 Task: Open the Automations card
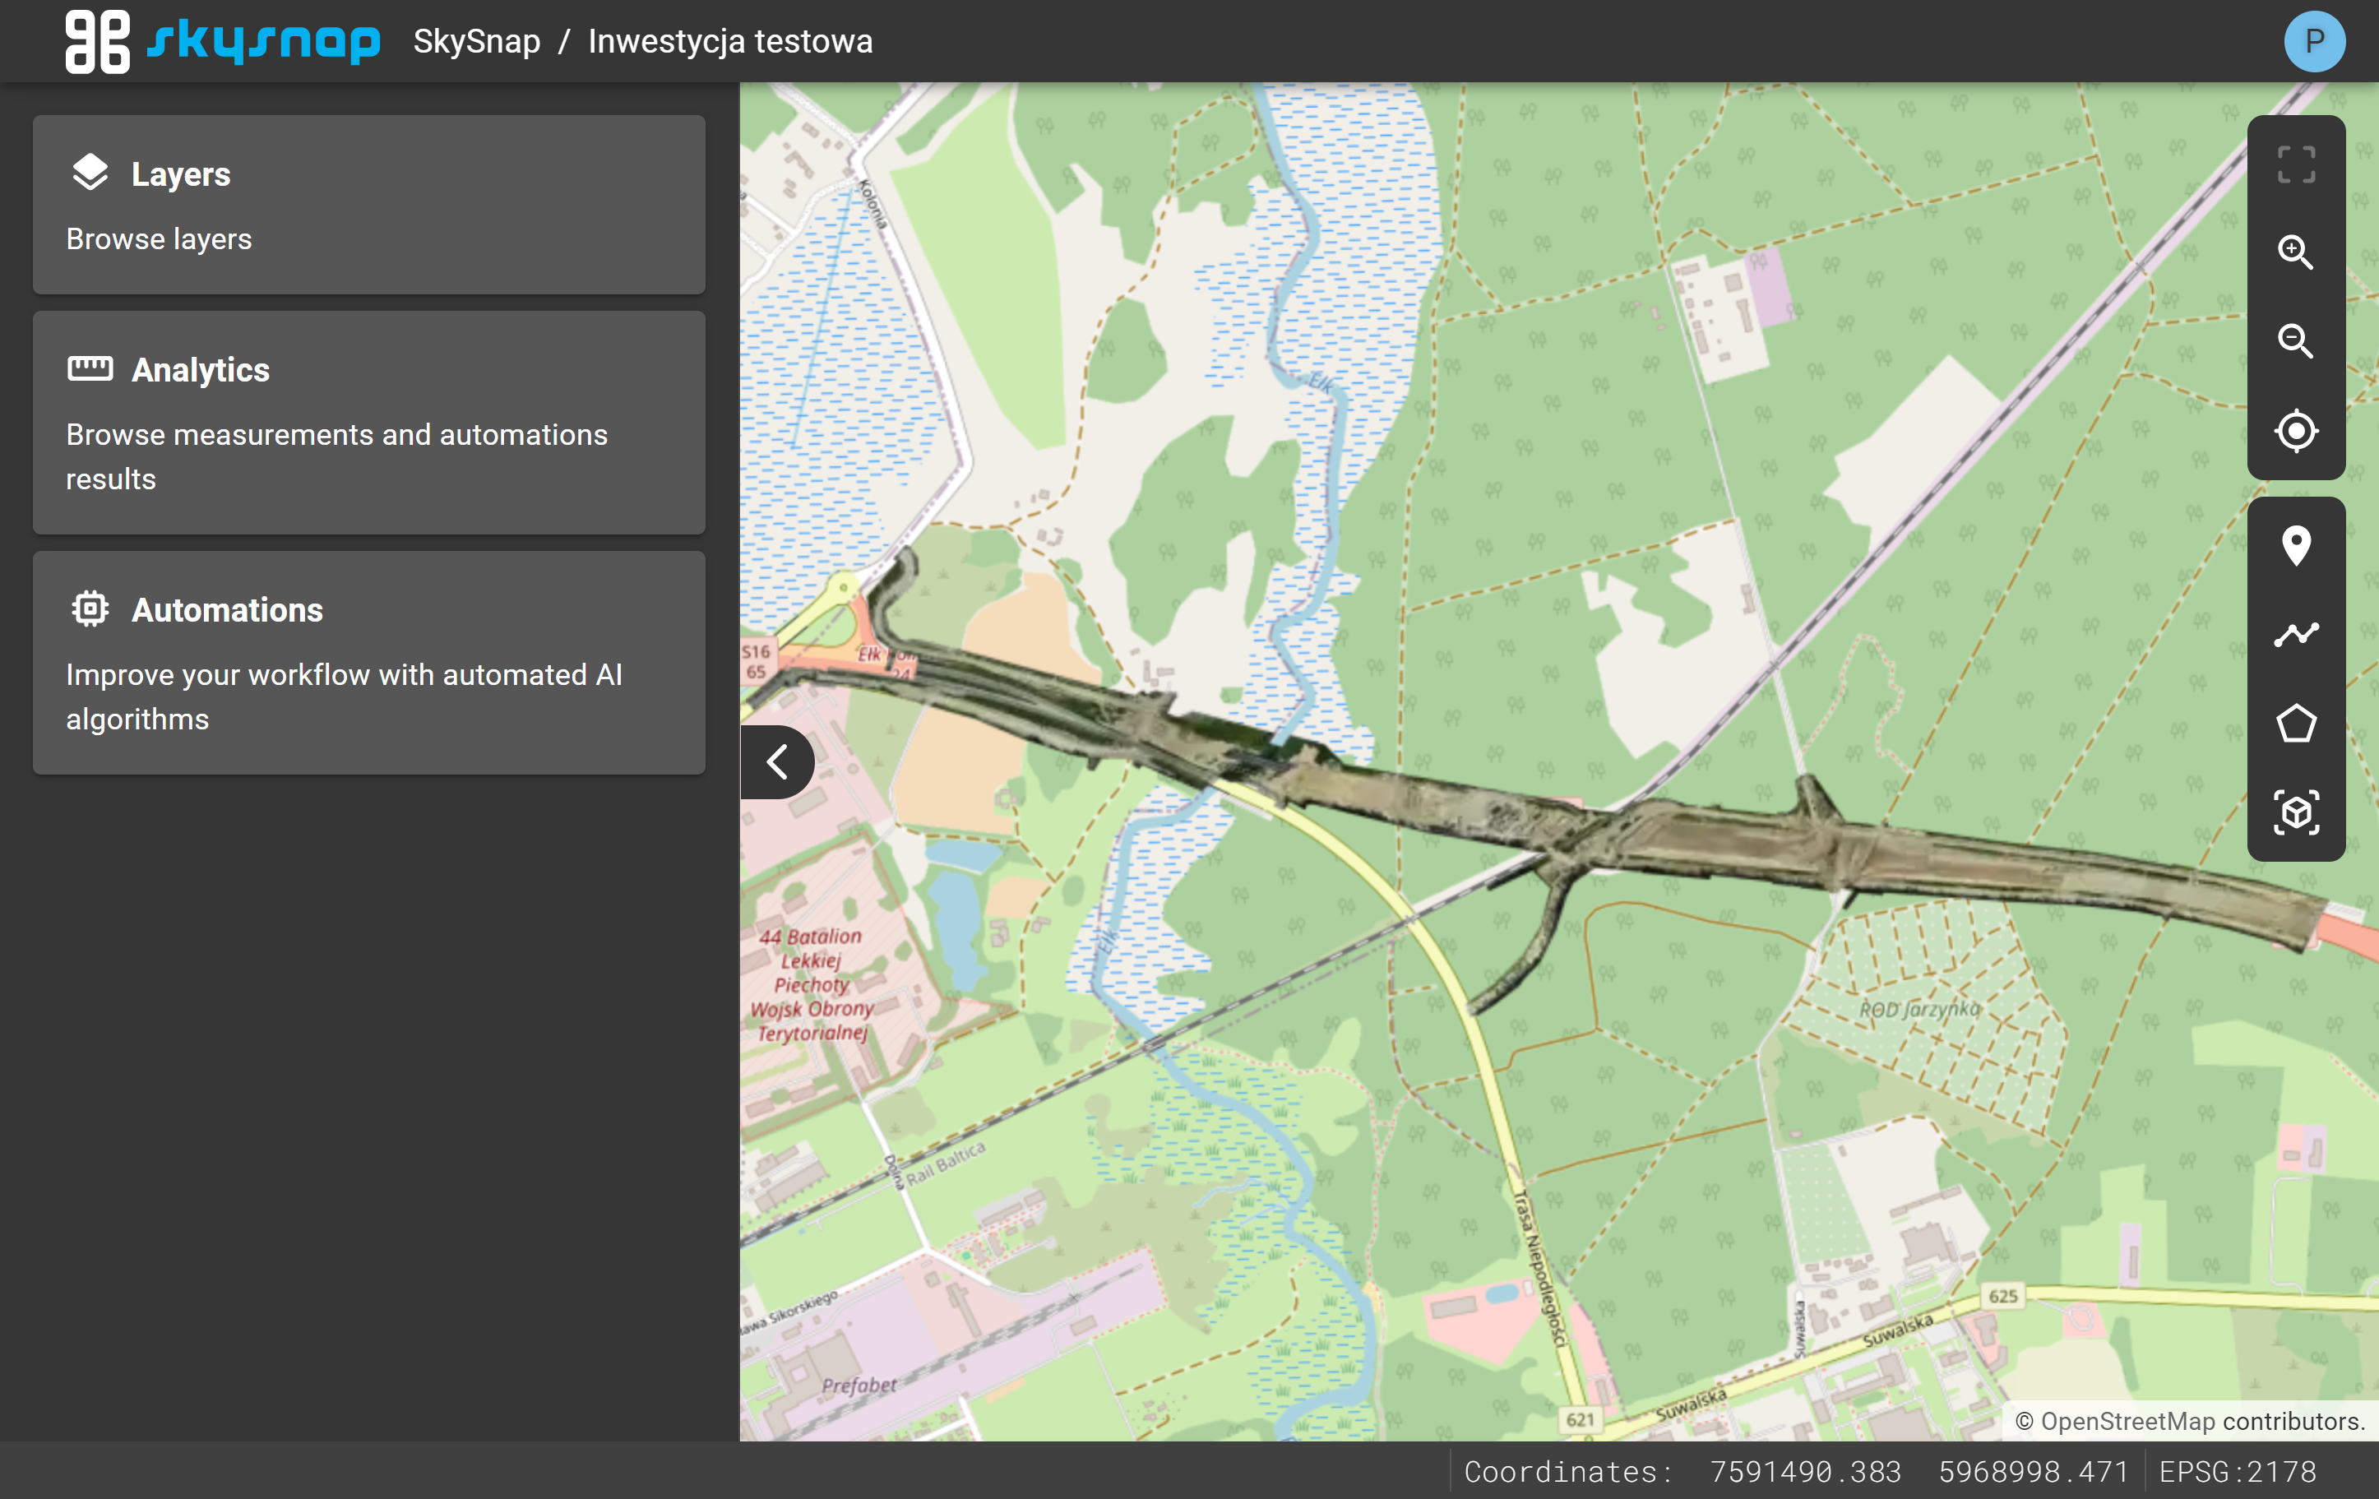coord(368,663)
